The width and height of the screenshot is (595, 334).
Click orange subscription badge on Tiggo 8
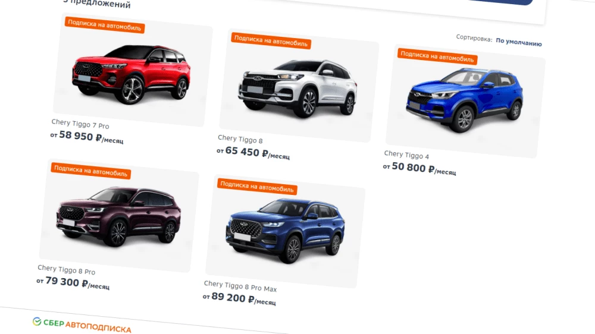coord(271,40)
